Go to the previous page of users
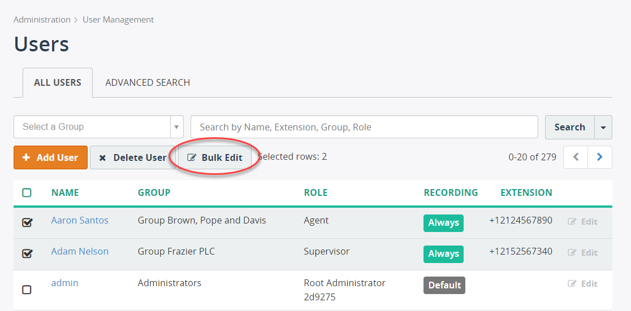 click(576, 157)
